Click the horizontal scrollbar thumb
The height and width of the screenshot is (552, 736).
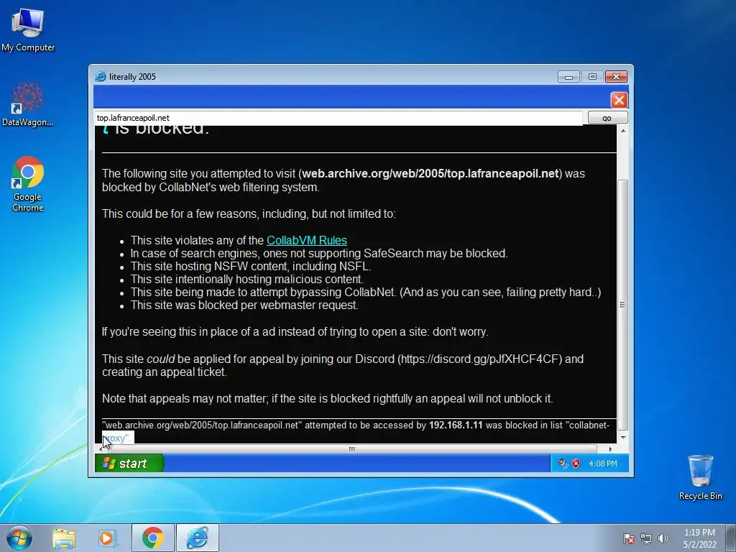click(x=351, y=449)
